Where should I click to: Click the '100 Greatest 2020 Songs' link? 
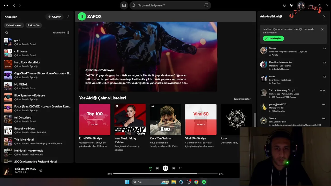[x=284, y=97]
